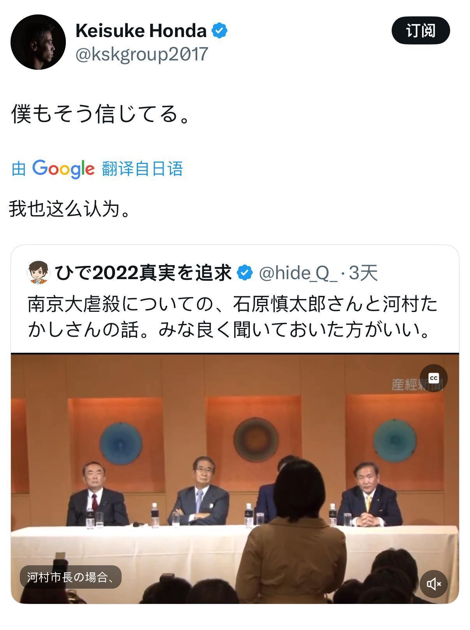Click the Google logo in translation notice
470x630 pixels.
[x=64, y=169]
